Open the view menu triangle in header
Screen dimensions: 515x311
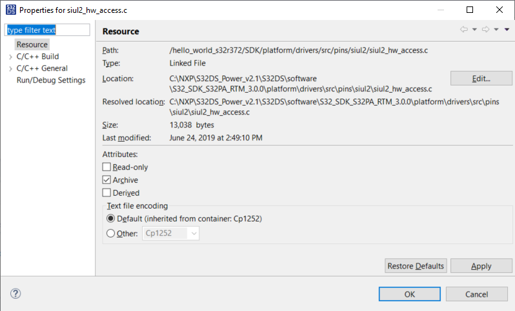[x=507, y=30]
